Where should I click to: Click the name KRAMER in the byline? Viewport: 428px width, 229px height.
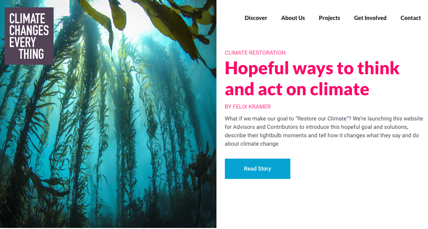tap(260, 107)
